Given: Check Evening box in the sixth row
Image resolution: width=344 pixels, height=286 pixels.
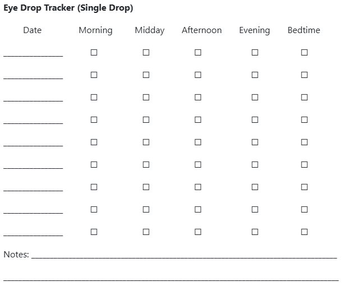Looking at the screenshot, I should 255,164.
